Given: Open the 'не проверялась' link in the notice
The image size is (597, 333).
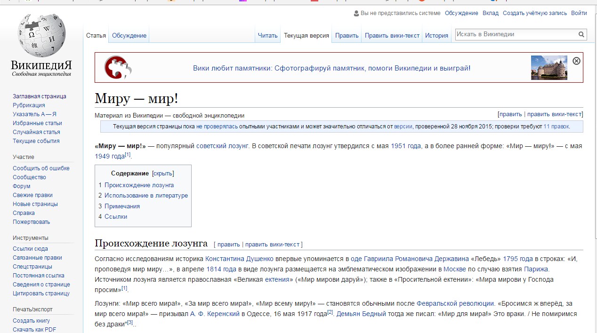Looking at the screenshot, I should (x=217, y=127).
